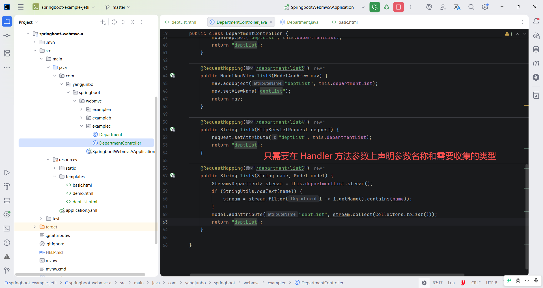Jump to next highlighted problem arrow
The image size is (543, 288).
[x=525, y=34]
